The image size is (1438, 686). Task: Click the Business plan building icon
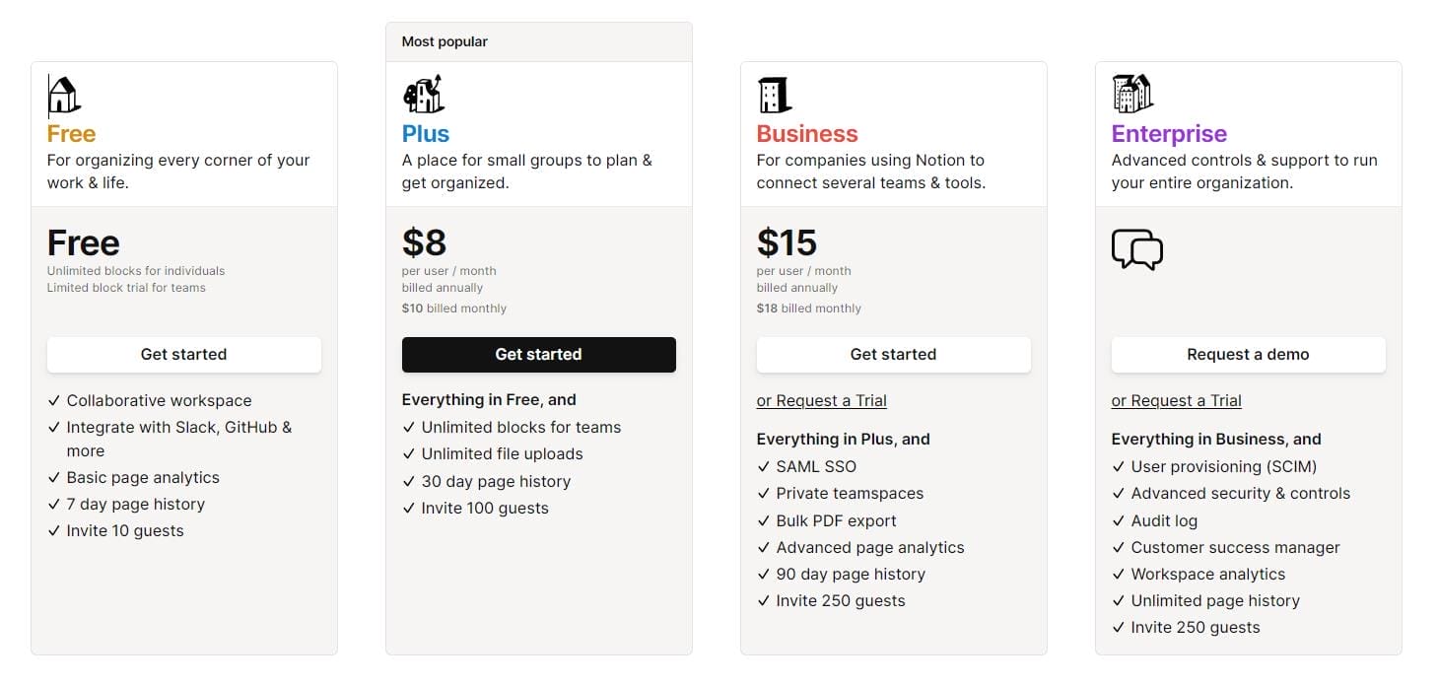tap(774, 94)
